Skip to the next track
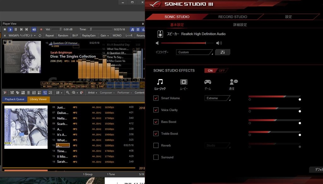The image size is (323, 184). [x=26, y=29]
